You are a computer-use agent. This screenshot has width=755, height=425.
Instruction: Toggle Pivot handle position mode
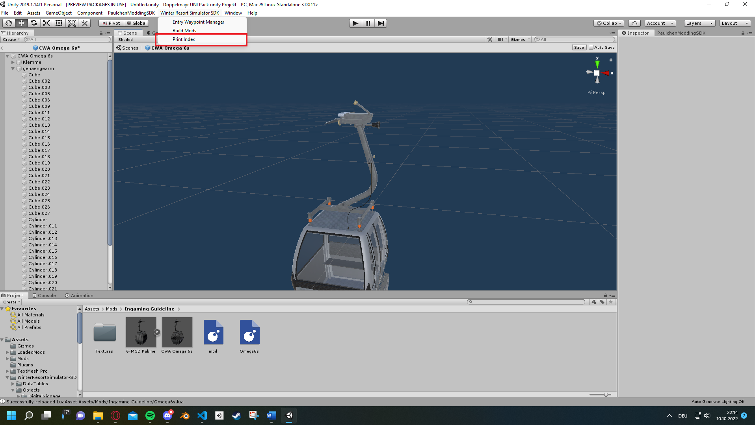click(111, 23)
